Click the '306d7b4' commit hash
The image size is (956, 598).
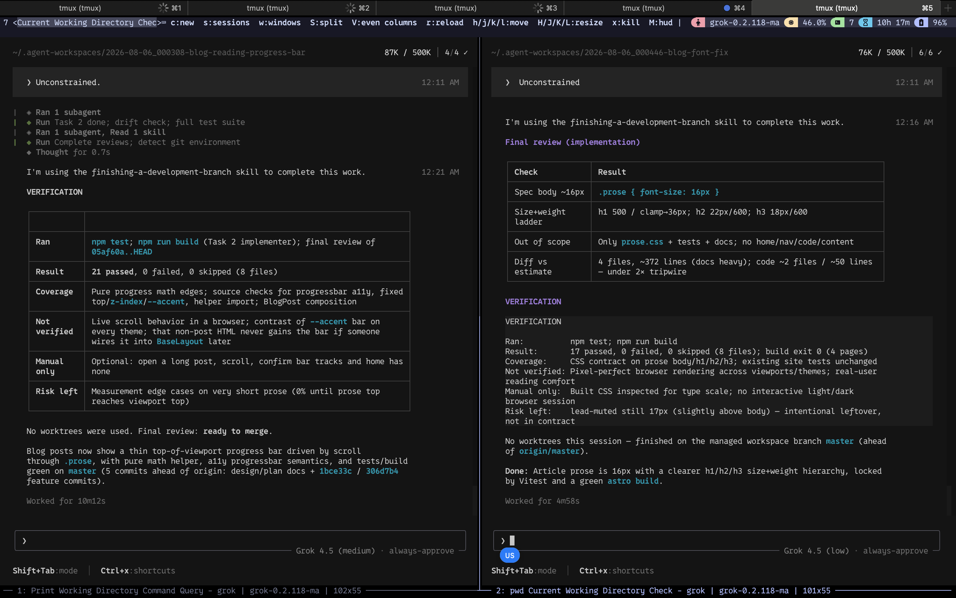coord(382,471)
